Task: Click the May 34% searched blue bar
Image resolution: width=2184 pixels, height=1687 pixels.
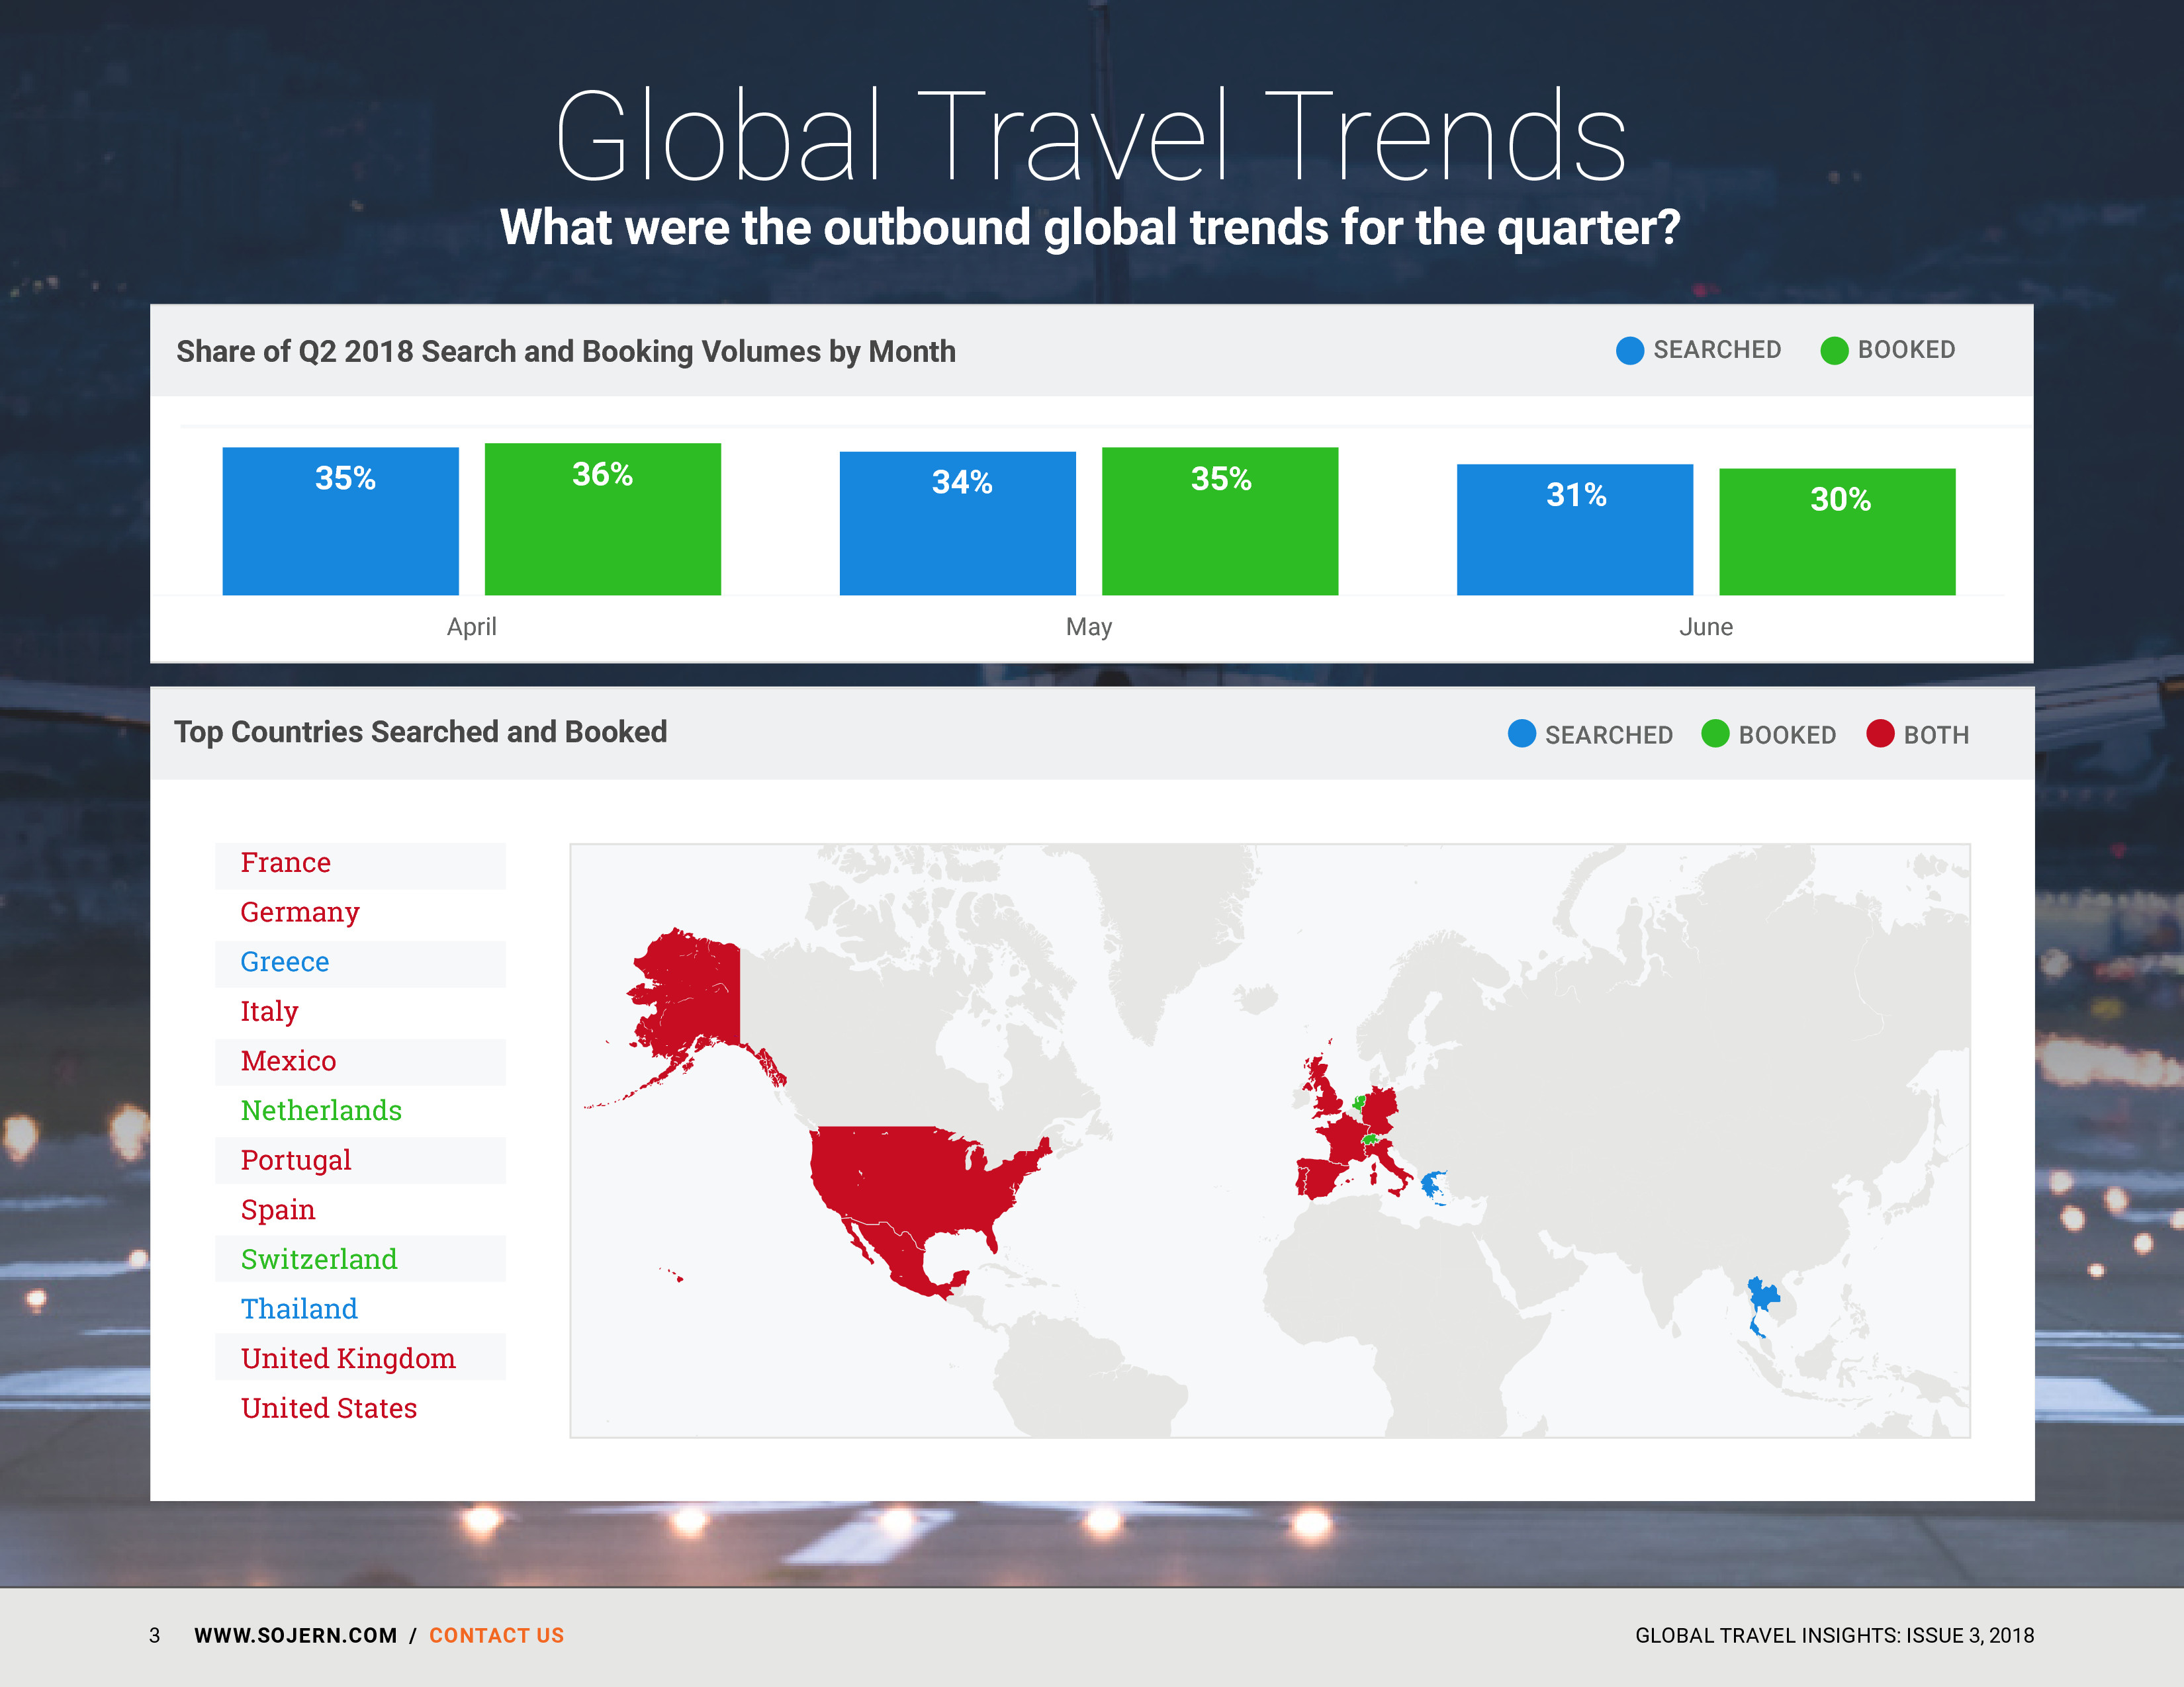Action: tap(957, 524)
